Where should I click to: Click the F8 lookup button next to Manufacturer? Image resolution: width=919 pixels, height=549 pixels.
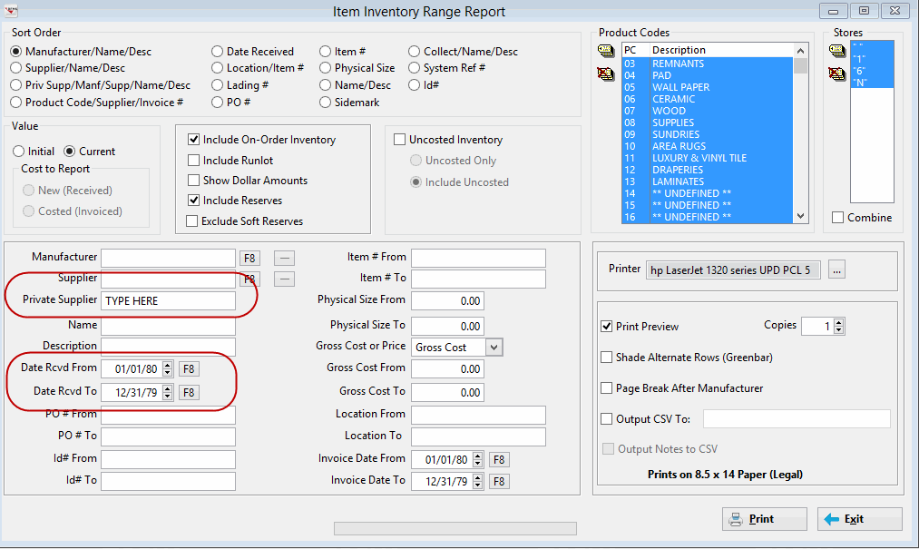click(249, 258)
